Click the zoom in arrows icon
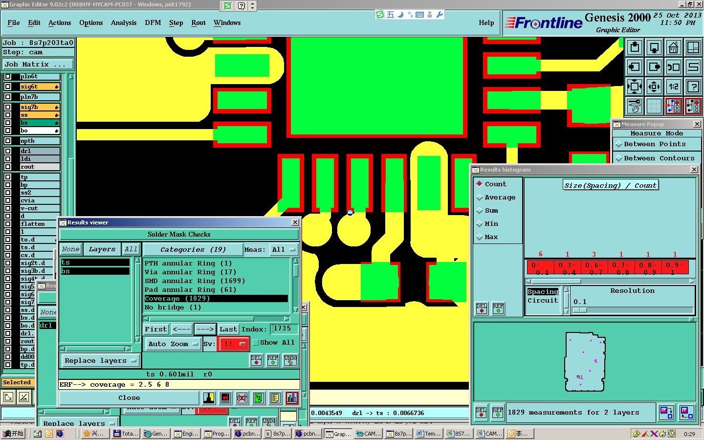The height and width of the screenshot is (440, 704). click(x=635, y=87)
